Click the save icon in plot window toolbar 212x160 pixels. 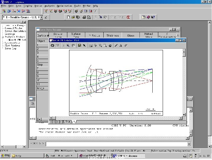coord(79,45)
